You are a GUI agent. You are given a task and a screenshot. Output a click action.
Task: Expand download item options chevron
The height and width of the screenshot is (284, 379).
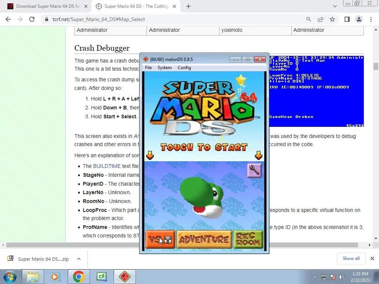79,259
